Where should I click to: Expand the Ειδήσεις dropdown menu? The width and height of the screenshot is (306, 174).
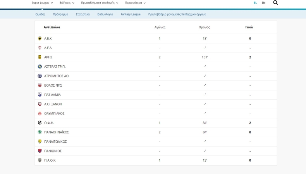67,3
